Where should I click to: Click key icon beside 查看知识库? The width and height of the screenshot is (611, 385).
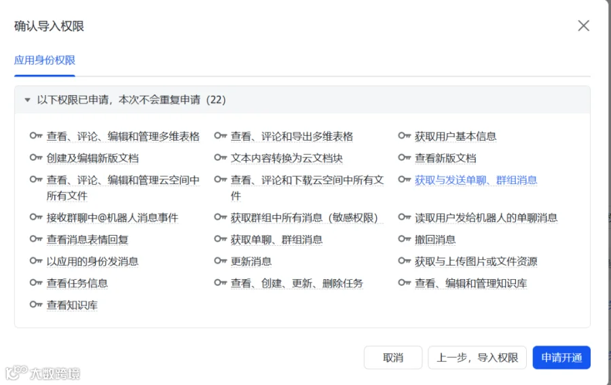coord(36,304)
